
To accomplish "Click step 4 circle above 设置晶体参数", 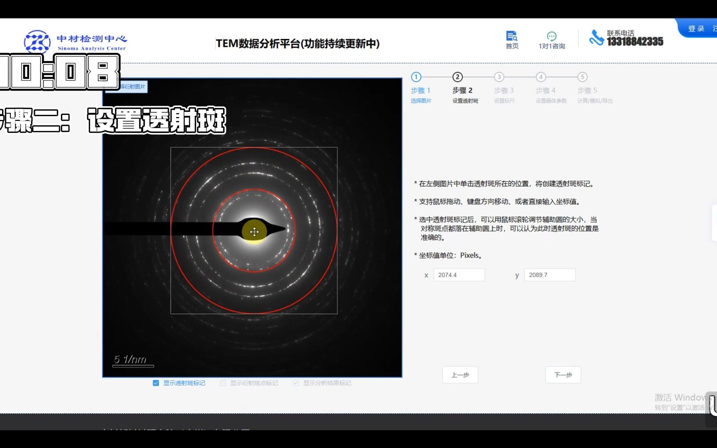I will pos(541,77).
